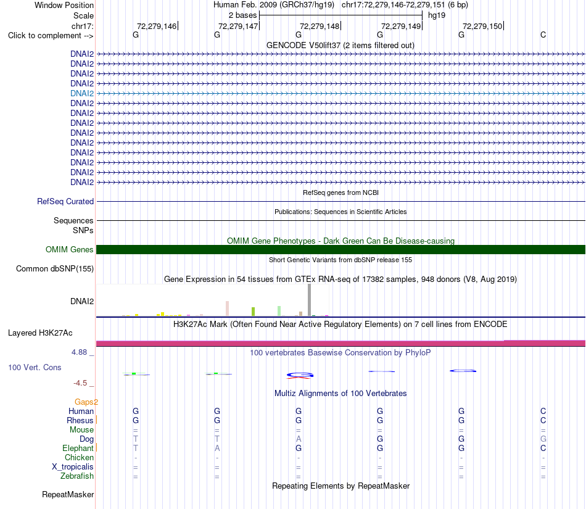Open the Layered H3K27Ac track label
This screenshot has width=586, height=509.
(x=40, y=333)
